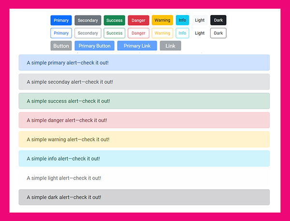Click the simple danger alert banner
The width and height of the screenshot is (290, 221).
pos(144,120)
